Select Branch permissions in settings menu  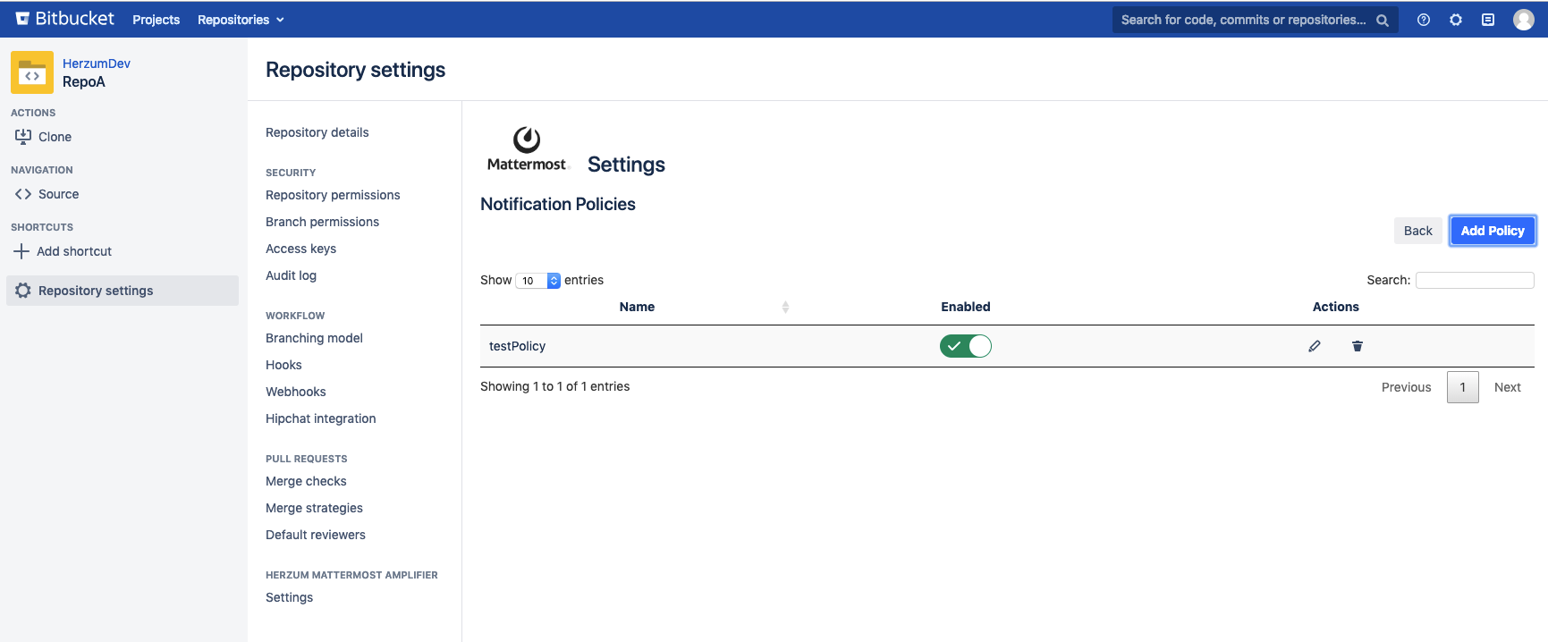(322, 222)
